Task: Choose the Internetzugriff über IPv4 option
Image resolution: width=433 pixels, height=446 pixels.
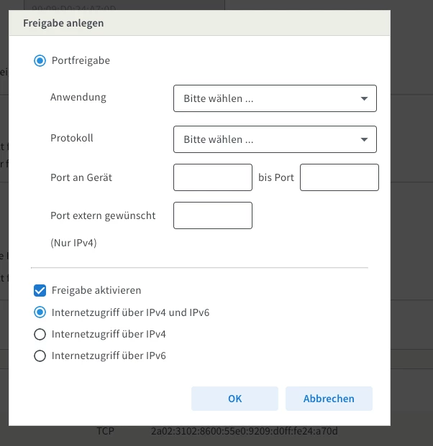Action: 40,334
